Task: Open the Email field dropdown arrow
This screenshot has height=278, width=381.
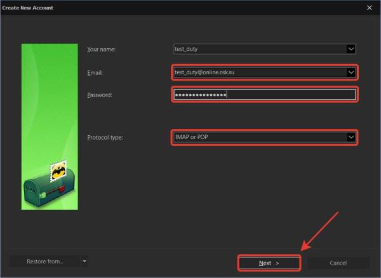Action: 351,72
